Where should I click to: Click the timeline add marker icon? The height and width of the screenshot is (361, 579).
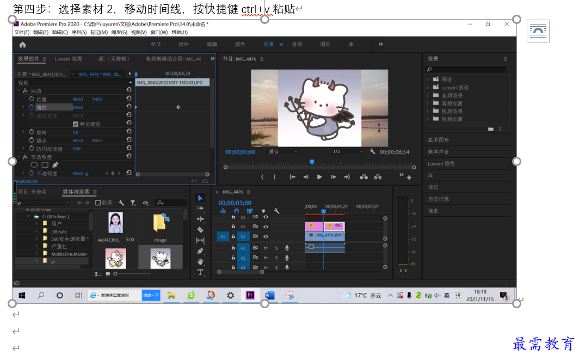pos(263,211)
